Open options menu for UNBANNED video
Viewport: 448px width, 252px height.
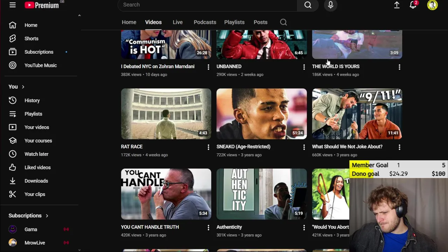point(304,67)
